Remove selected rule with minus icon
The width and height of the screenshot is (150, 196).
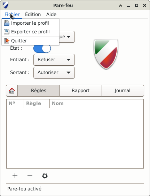pos(30,176)
